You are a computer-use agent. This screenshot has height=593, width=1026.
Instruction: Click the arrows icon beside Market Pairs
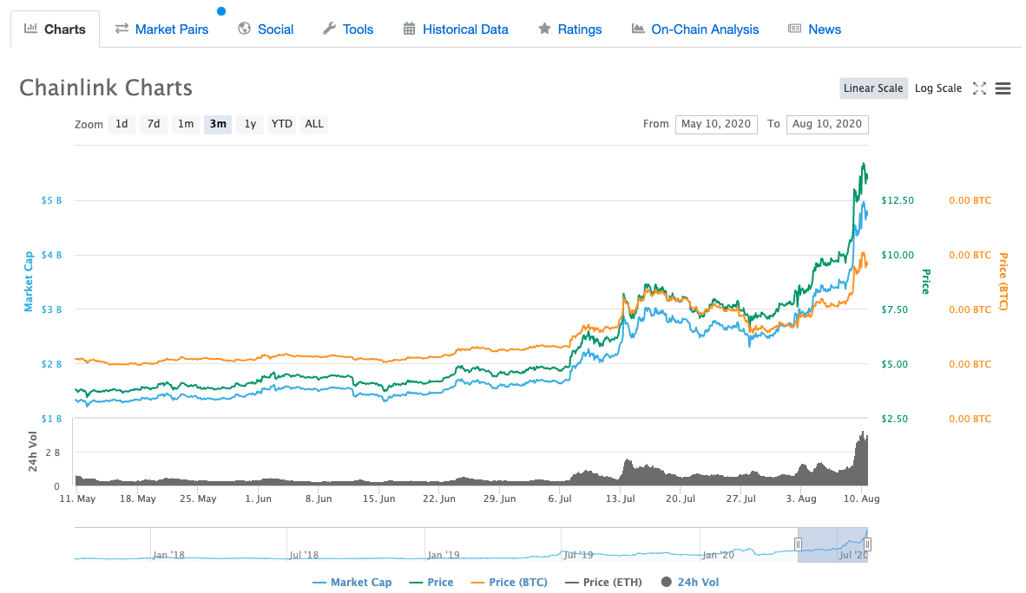click(x=122, y=28)
